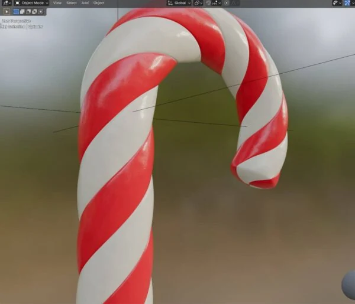The width and height of the screenshot is (355, 304).
Task: Open the Object Mode dropdown
Action: [x=32, y=3]
